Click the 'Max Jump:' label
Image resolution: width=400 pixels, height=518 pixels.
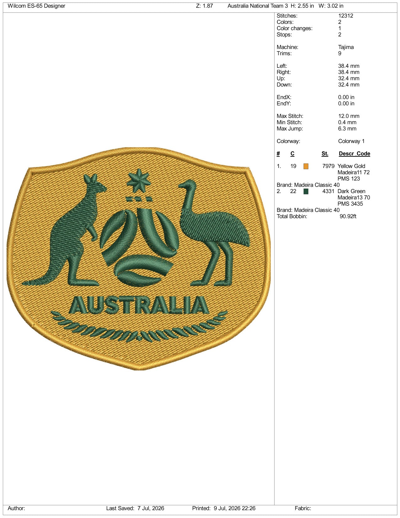coord(290,129)
